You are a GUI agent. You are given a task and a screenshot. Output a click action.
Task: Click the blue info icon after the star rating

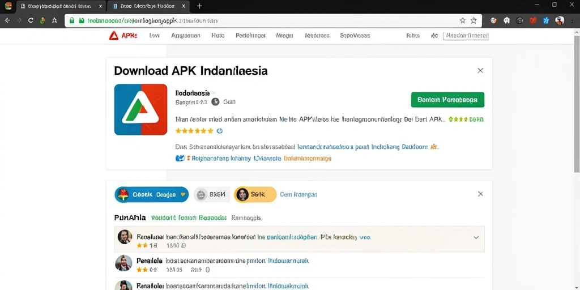click(x=219, y=131)
